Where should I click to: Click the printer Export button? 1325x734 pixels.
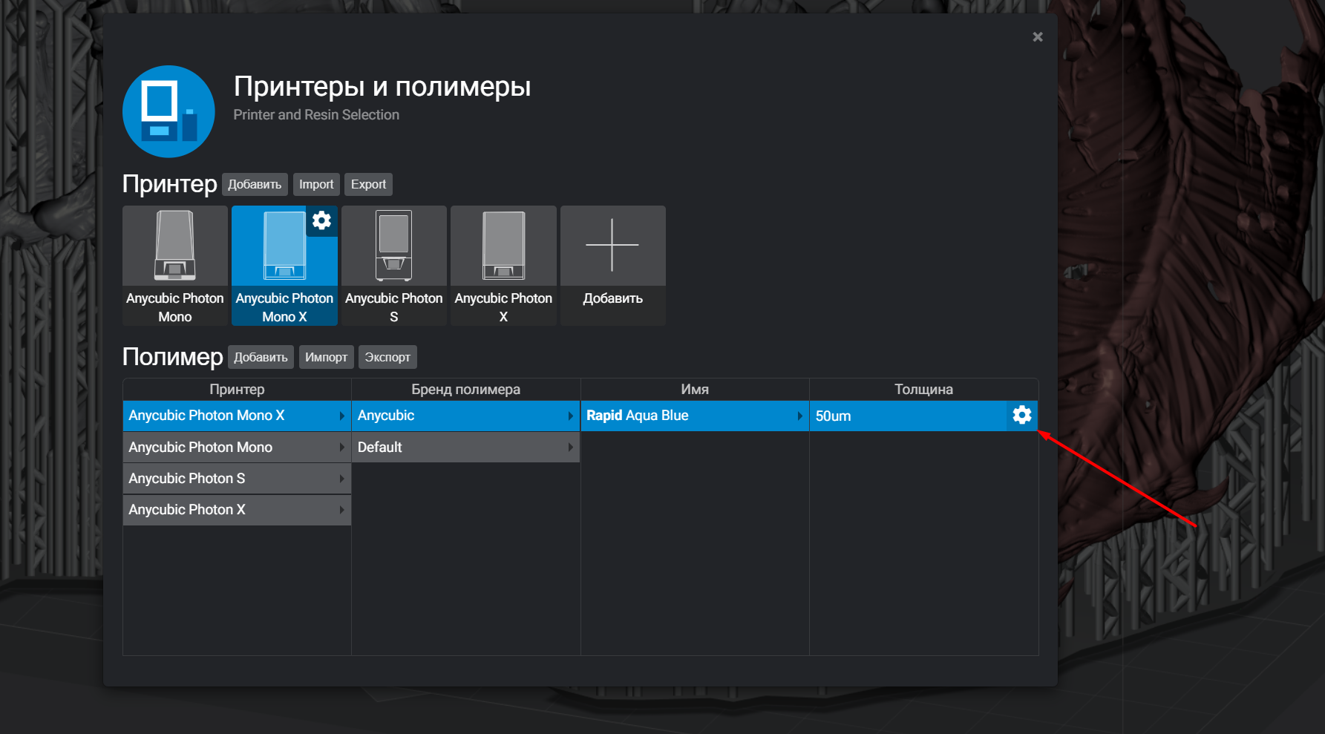[368, 184]
